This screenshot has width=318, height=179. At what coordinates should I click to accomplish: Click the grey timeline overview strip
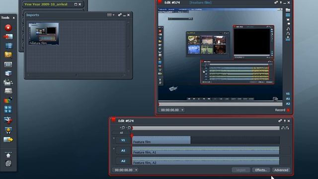[206, 128]
